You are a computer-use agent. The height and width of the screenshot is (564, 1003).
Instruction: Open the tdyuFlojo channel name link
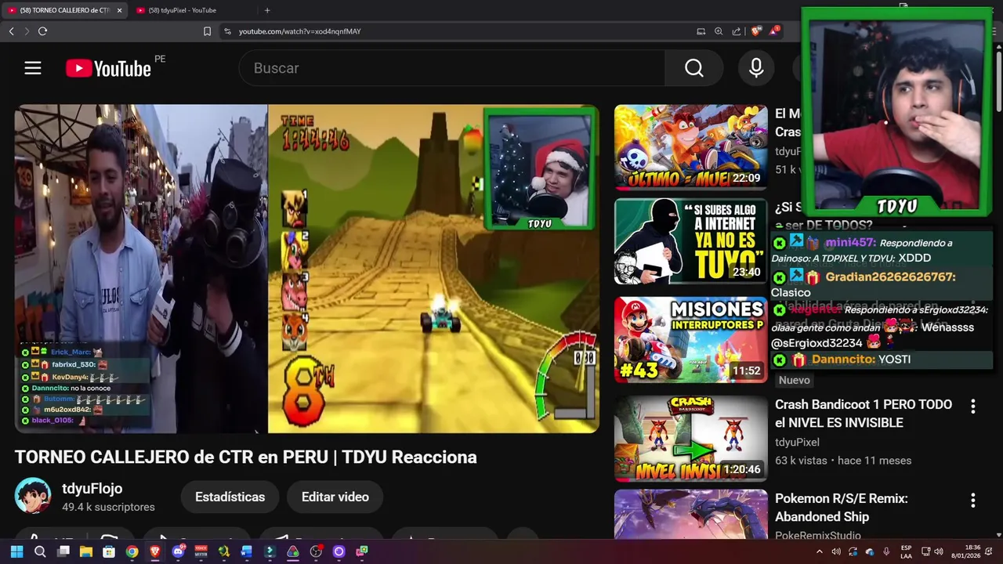click(92, 489)
